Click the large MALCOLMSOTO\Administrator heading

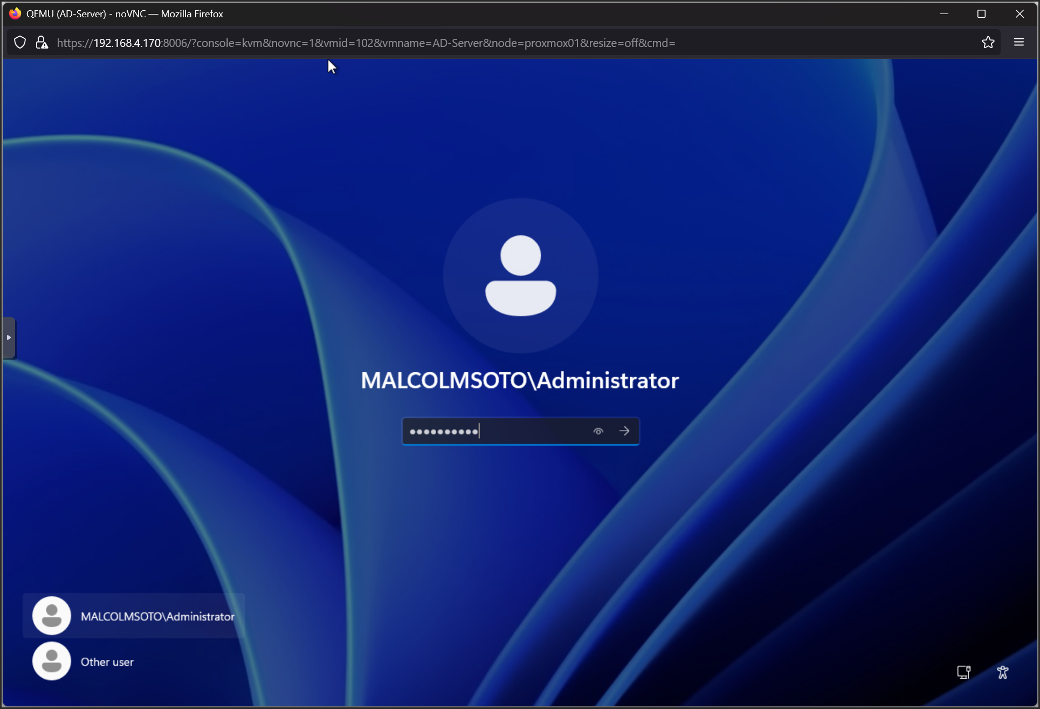tap(520, 381)
